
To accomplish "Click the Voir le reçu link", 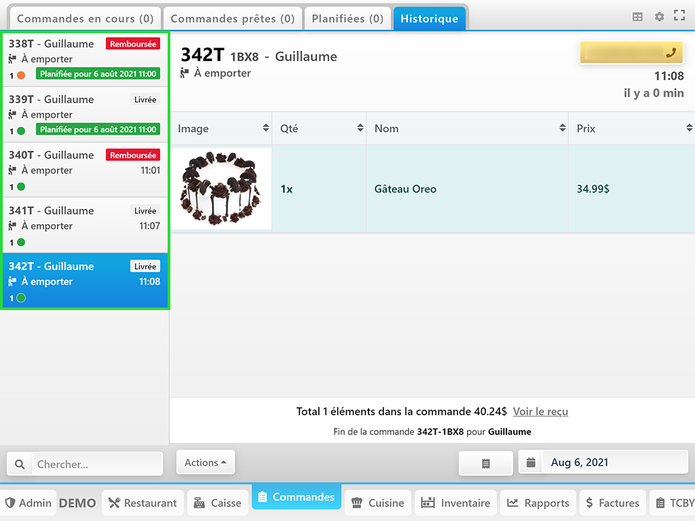I will (x=541, y=411).
